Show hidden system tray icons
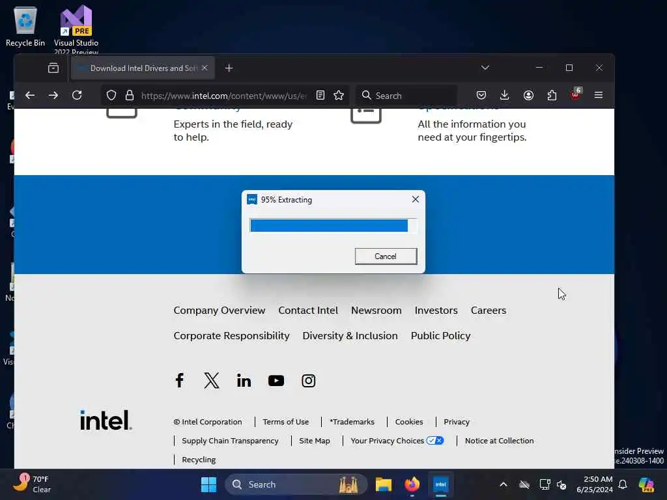Image resolution: width=667 pixels, height=500 pixels. click(x=504, y=484)
